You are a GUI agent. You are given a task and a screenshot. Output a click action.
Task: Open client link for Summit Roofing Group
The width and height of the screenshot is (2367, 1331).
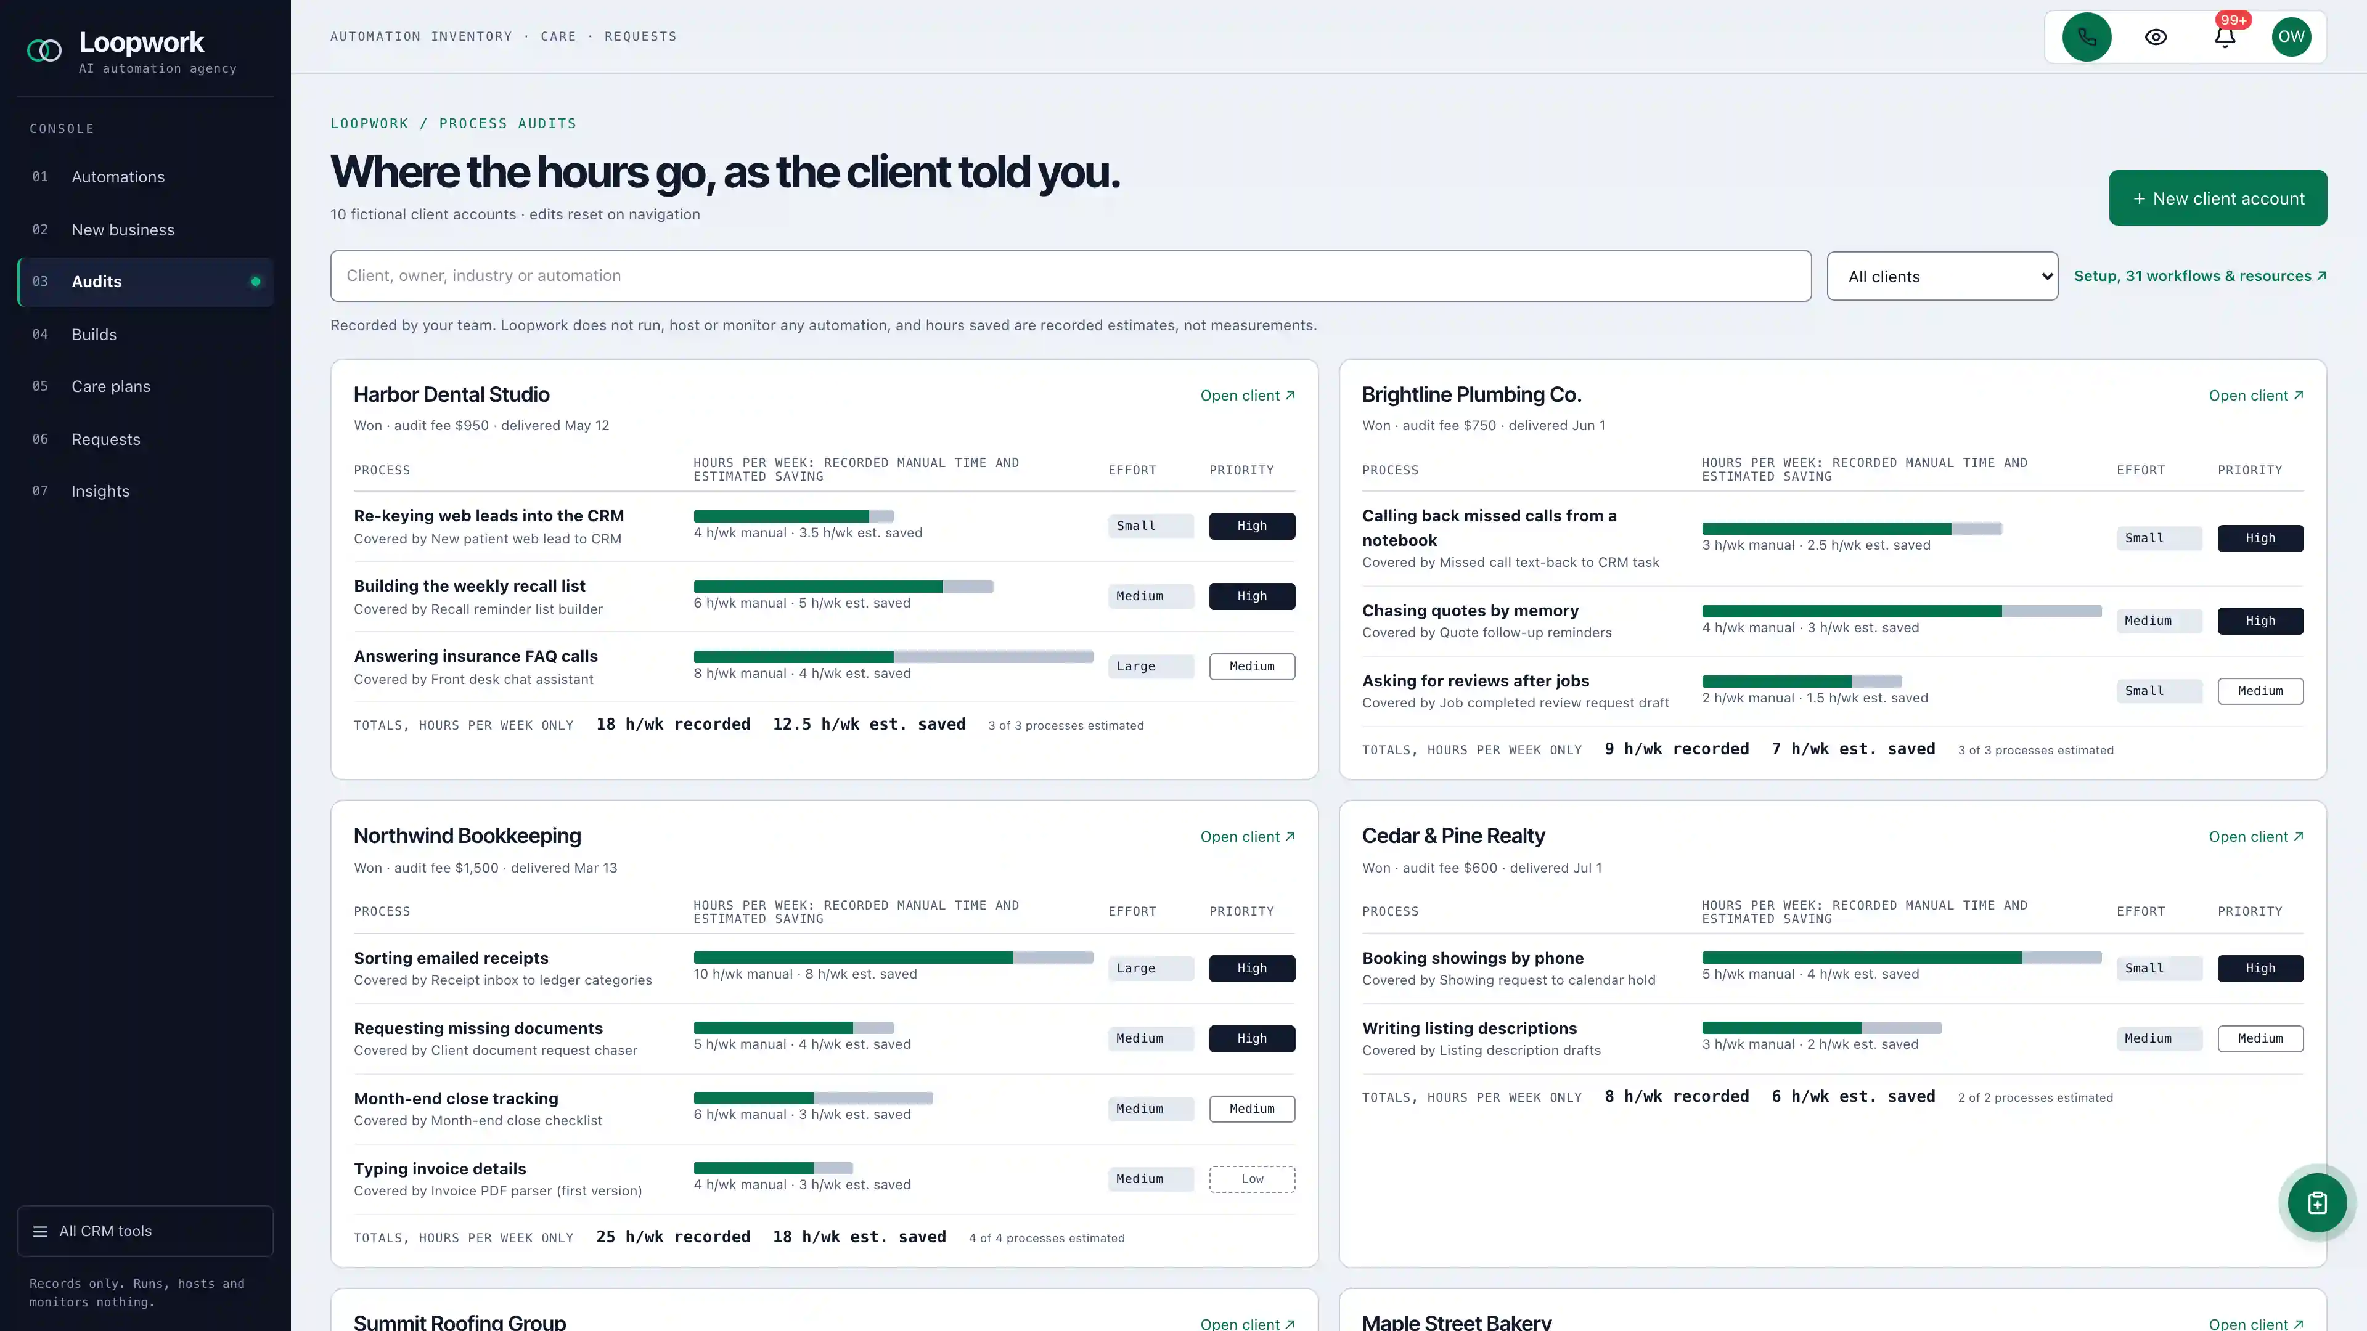coord(1247,1323)
